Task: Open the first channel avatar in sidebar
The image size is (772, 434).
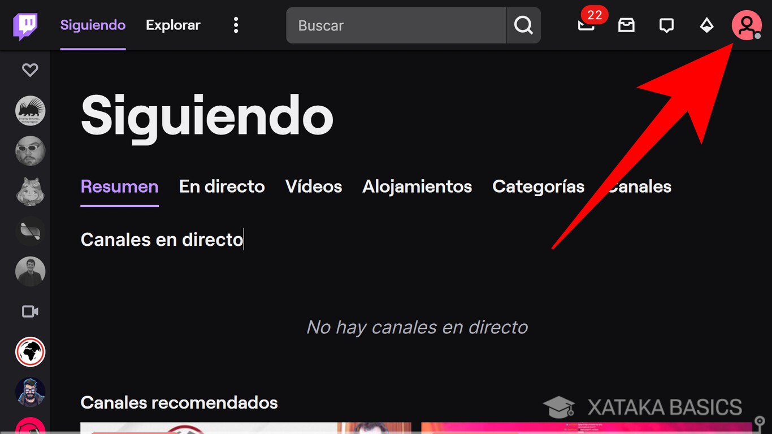Action: click(30, 111)
